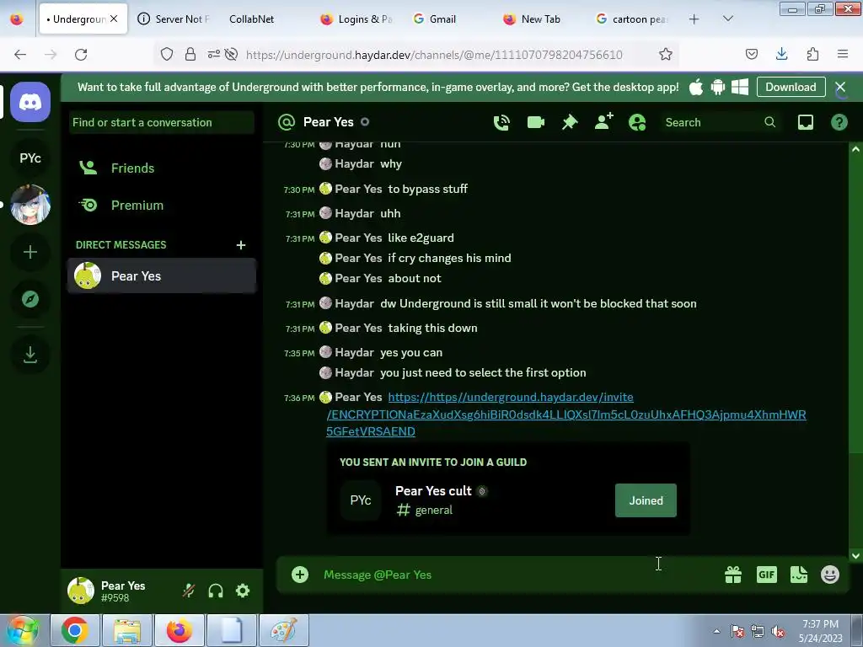Open Premium page
The image size is (863, 647).
coord(162,206)
